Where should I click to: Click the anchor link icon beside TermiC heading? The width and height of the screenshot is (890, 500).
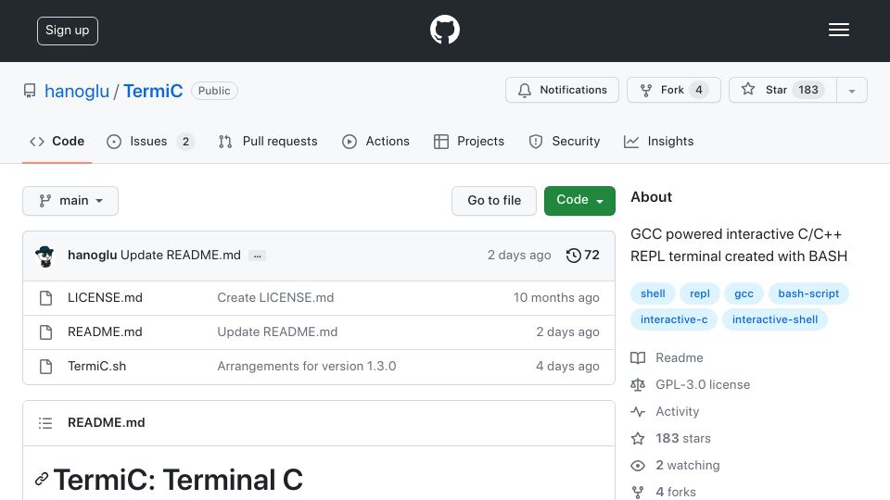[x=42, y=479]
